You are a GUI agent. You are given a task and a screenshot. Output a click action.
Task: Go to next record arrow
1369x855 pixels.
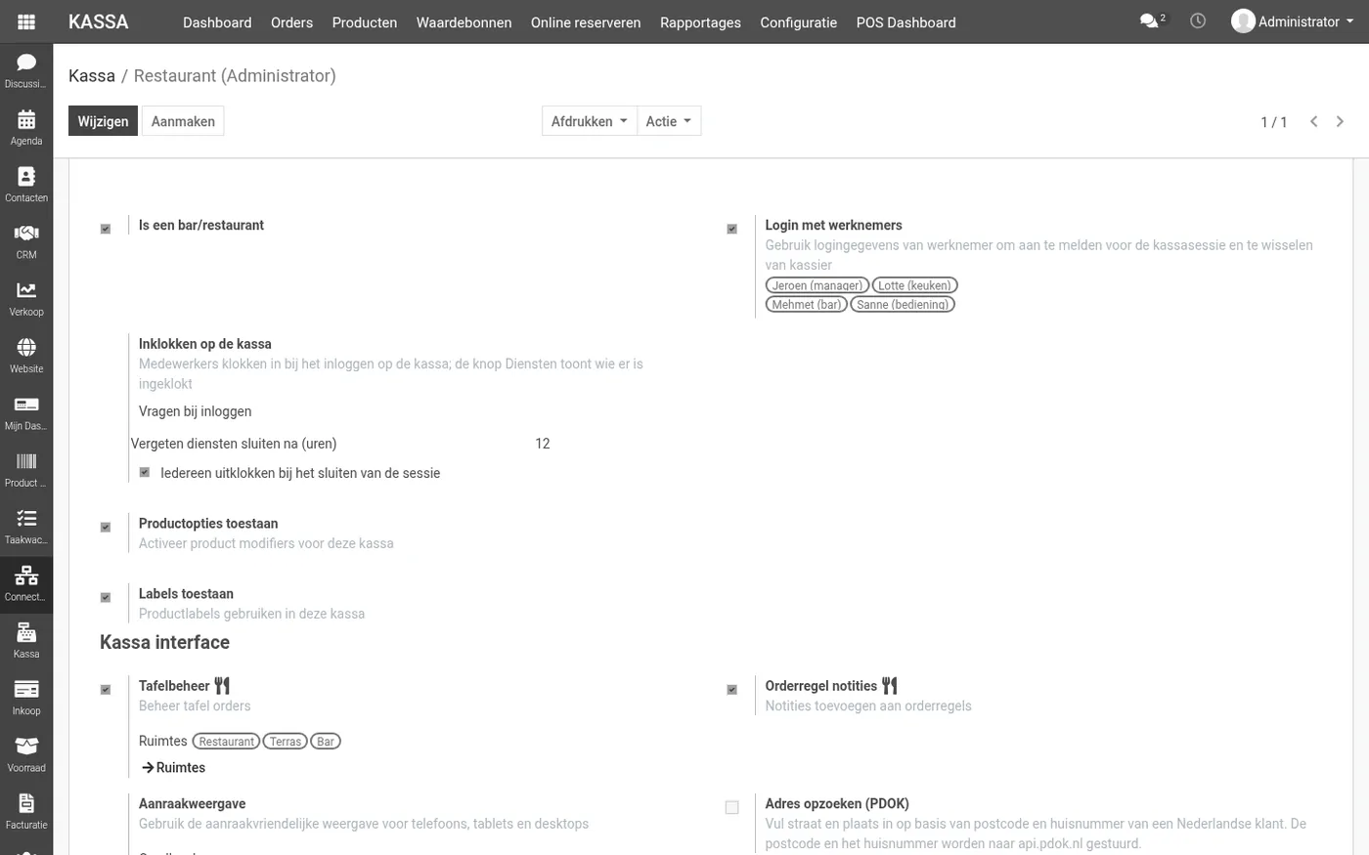[x=1340, y=121]
